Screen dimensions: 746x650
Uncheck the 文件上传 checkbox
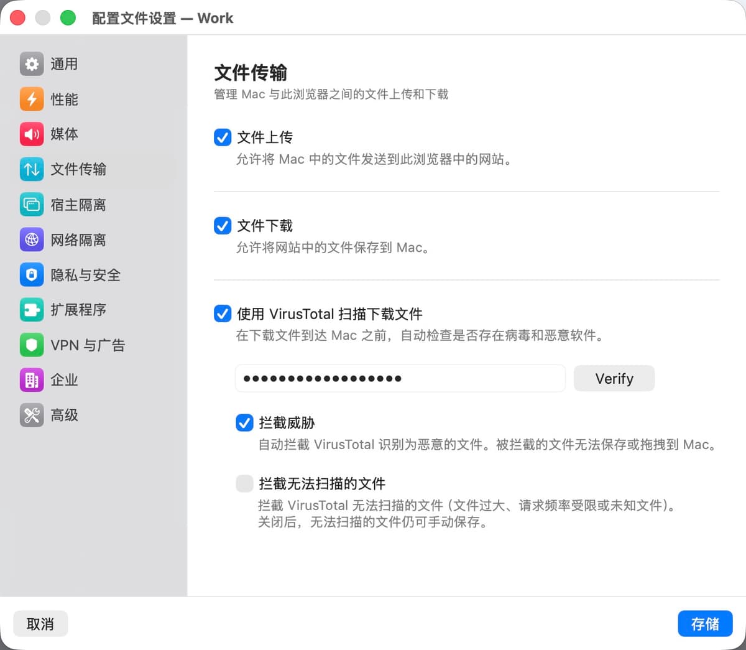pos(223,137)
